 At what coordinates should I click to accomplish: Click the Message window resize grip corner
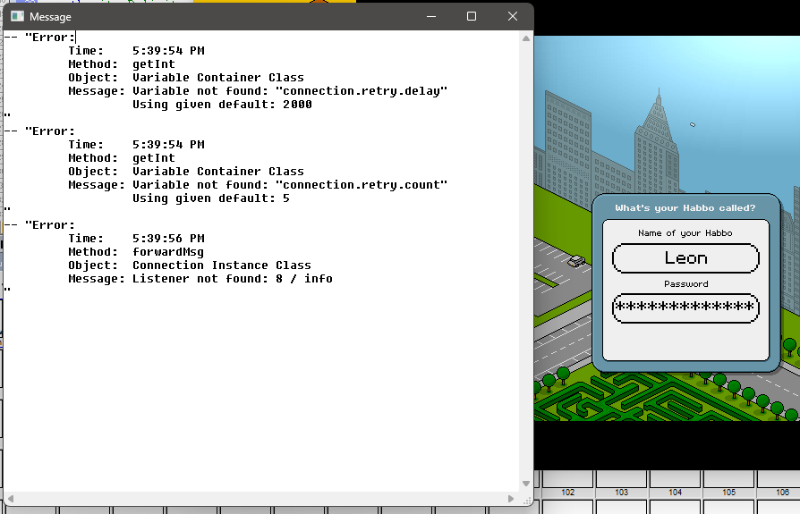pyautogui.click(x=528, y=501)
